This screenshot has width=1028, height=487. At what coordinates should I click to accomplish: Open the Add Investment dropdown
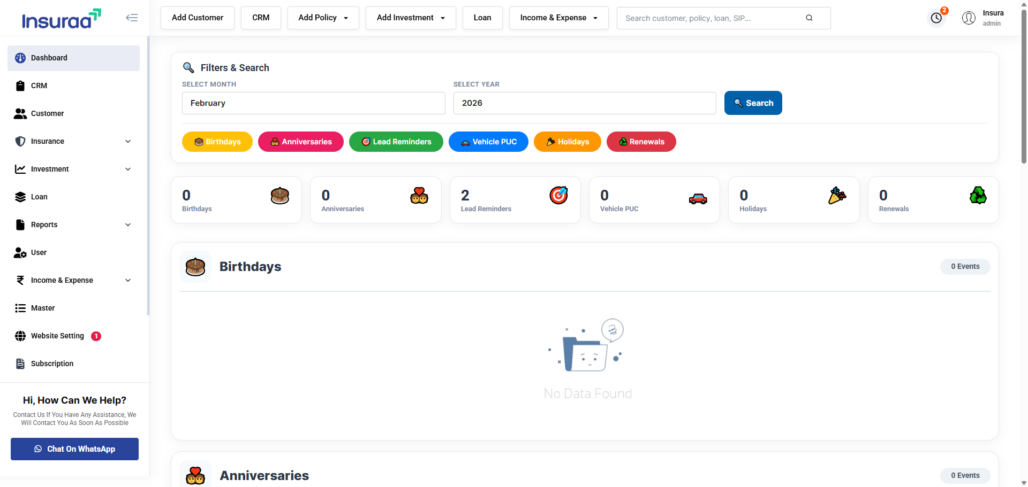411,18
